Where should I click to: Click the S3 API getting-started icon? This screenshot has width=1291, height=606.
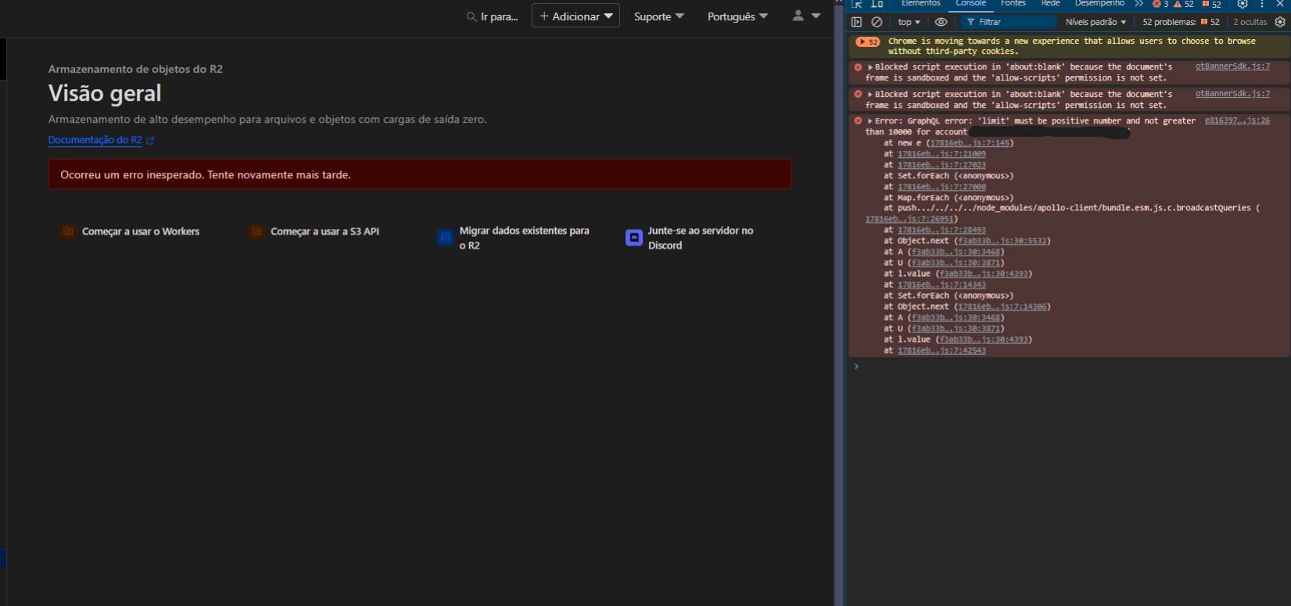[x=256, y=231]
